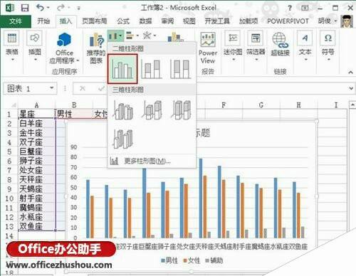Switch to the 数据 ribbon tab
Viewport: 356px width, 276px height.
pyautogui.click(x=145, y=21)
